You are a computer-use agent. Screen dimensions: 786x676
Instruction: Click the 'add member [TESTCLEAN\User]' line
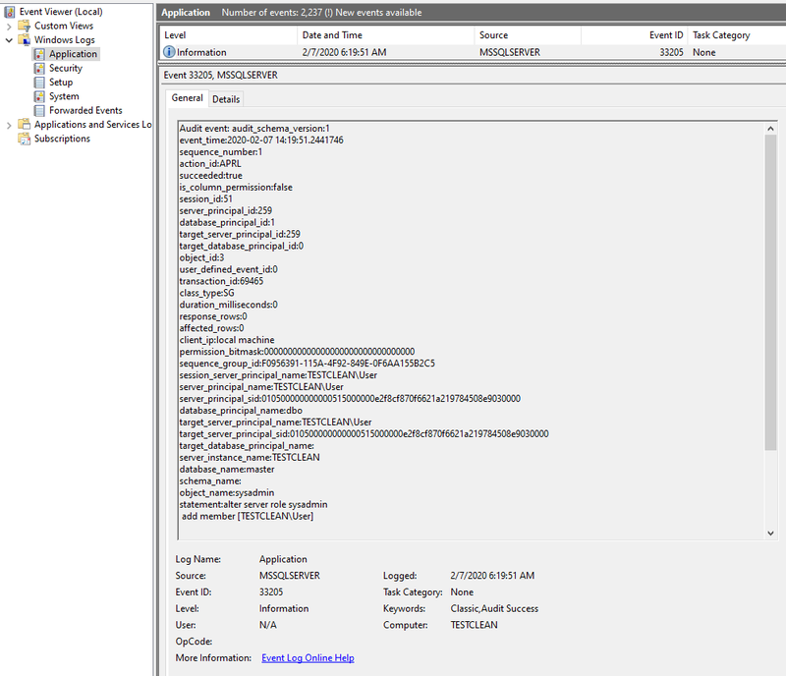point(248,516)
